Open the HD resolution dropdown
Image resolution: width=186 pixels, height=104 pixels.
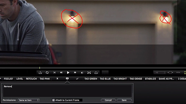tap(160, 72)
